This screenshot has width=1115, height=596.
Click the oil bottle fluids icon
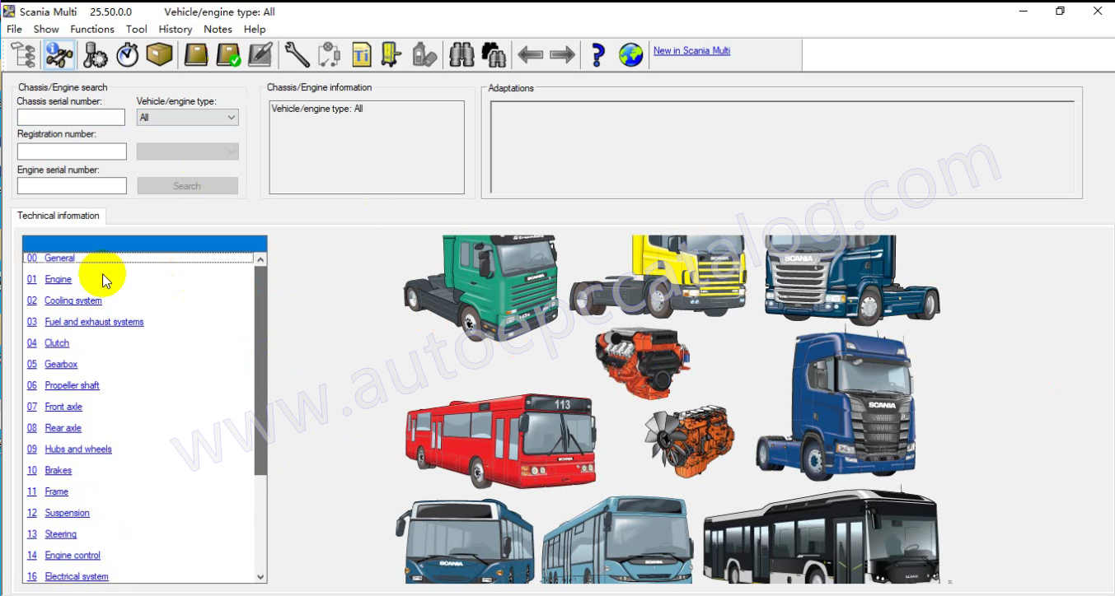point(424,55)
